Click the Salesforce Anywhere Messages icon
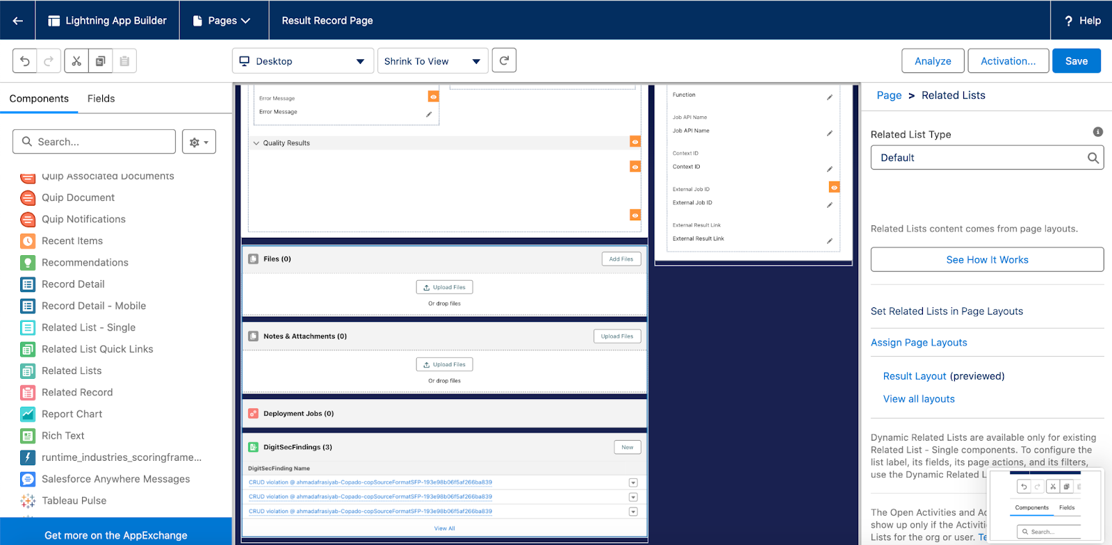The image size is (1112, 545). coord(28,479)
